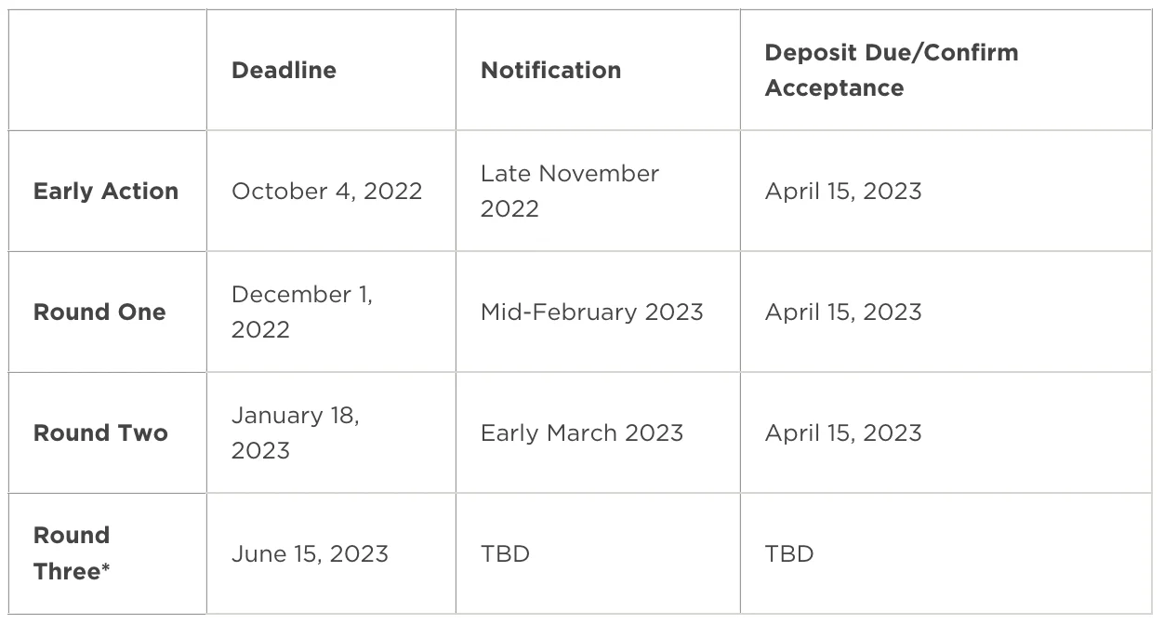The height and width of the screenshot is (625, 1164).
Task: Select the "Early March 2023" notification cell
Action: coord(581,432)
